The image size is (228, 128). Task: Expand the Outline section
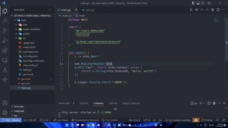click(x=32, y=107)
